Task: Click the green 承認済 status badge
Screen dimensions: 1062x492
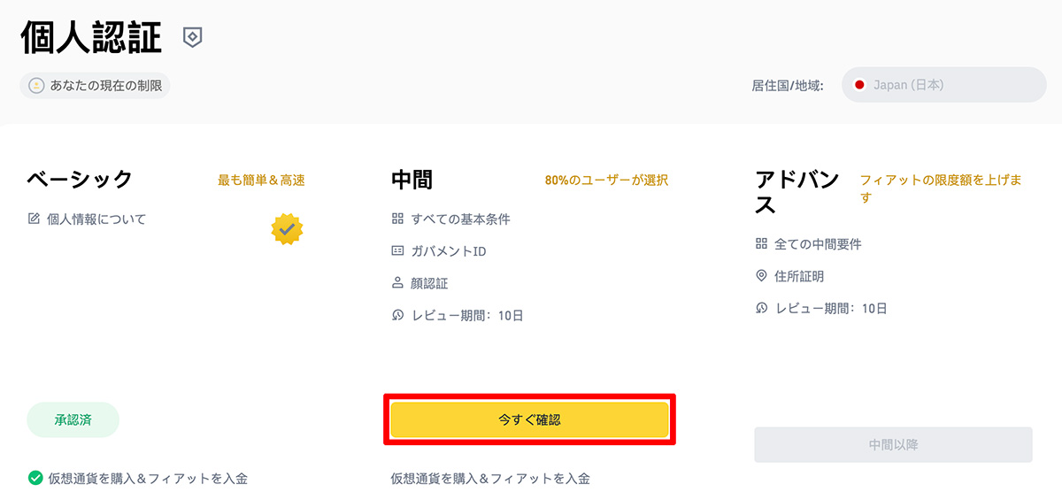Action: 73,419
